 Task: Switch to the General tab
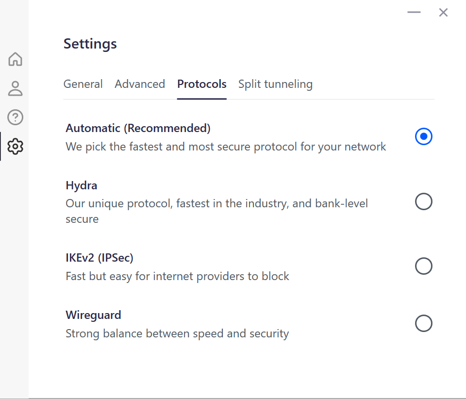pos(83,84)
